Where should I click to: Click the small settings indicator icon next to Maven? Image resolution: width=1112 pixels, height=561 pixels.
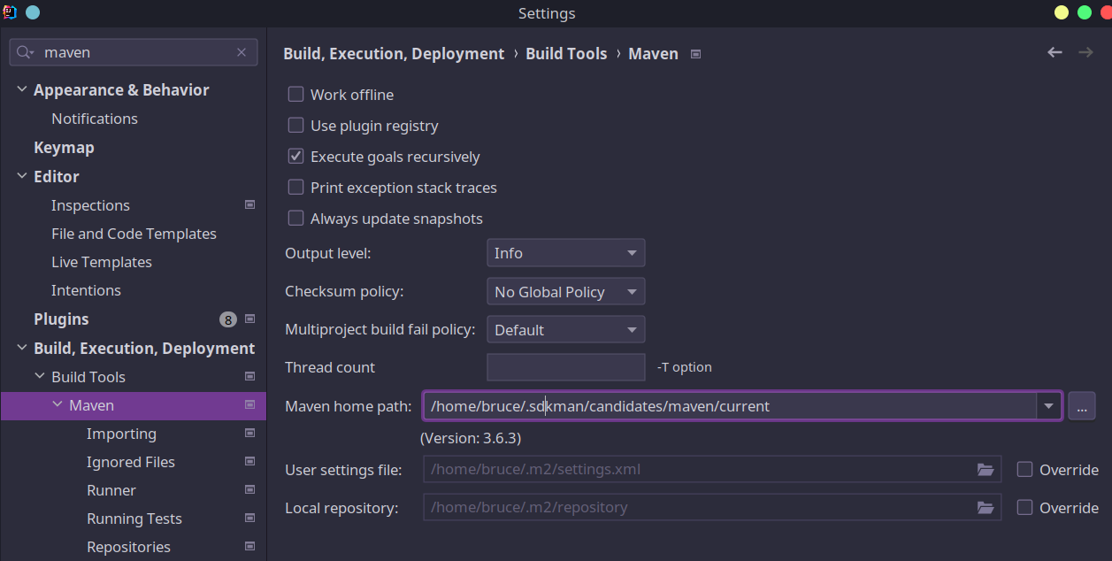point(249,405)
